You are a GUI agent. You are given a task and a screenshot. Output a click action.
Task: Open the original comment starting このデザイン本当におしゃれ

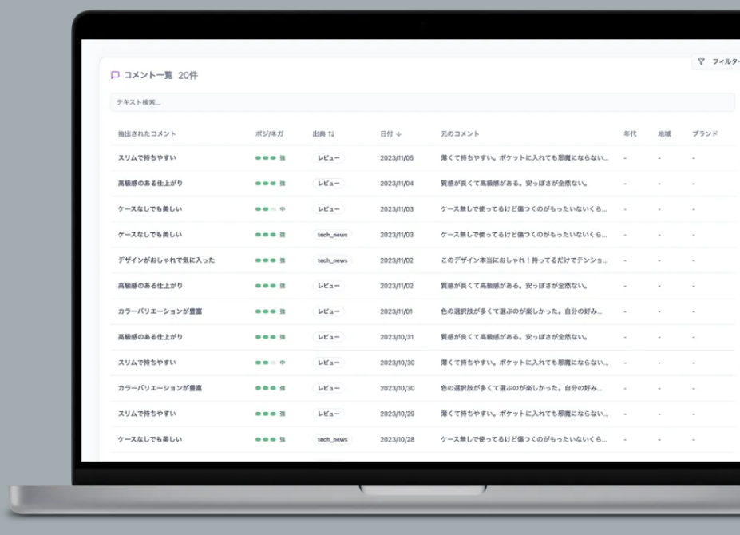524,260
